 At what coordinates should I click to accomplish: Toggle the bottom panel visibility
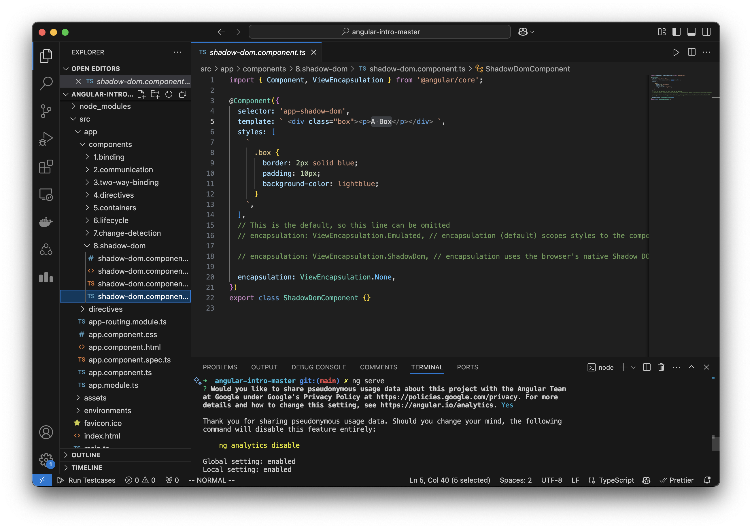pos(691,32)
